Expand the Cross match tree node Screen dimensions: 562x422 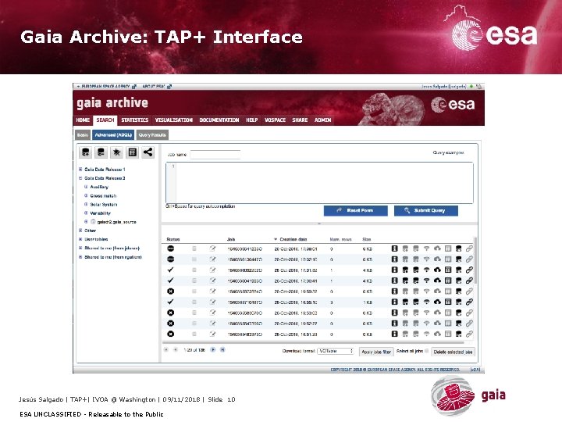86,195
